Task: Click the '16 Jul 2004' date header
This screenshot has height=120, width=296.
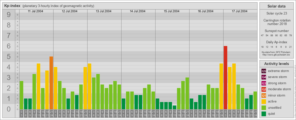Action: [205, 11]
